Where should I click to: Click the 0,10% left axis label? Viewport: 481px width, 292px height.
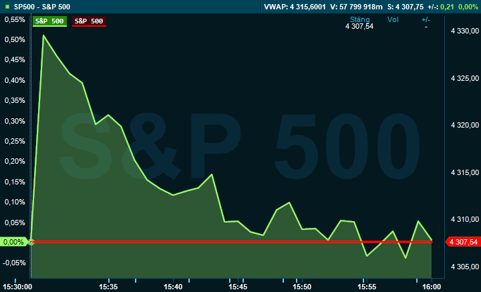[x=15, y=202]
